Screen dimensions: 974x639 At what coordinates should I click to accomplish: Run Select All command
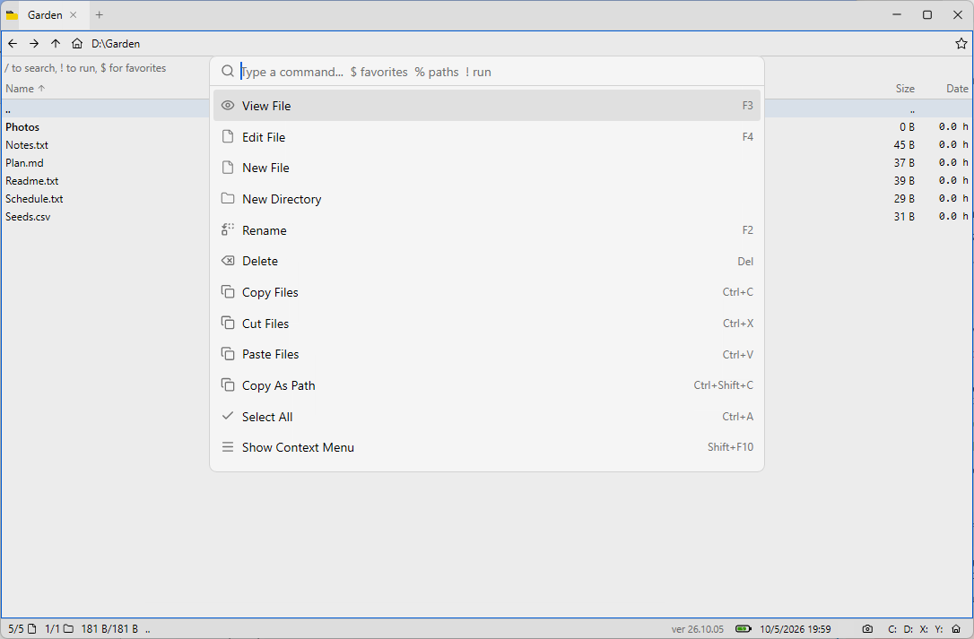click(487, 416)
